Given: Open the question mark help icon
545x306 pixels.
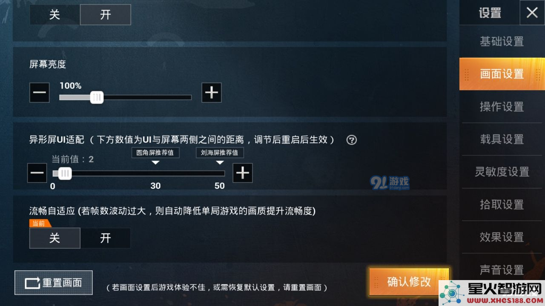Looking at the screenshot, I should pyautogui.click(x=352, y=140).
